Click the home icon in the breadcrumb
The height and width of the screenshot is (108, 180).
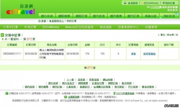point(39,21)
